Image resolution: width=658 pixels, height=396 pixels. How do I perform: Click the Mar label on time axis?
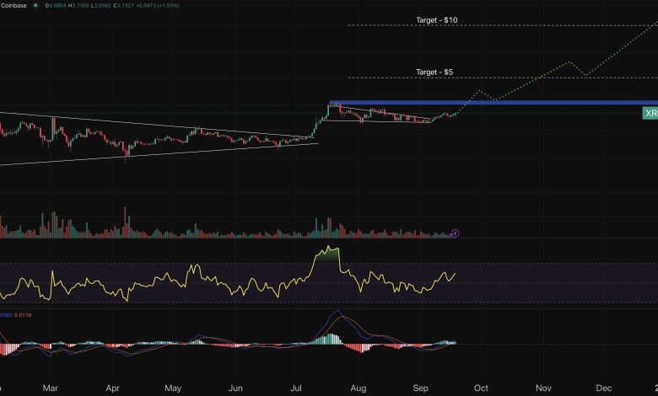tap(49, 388)
